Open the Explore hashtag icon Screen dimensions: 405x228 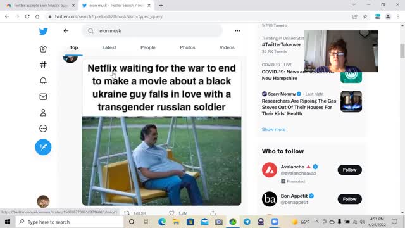pos(43,65)
